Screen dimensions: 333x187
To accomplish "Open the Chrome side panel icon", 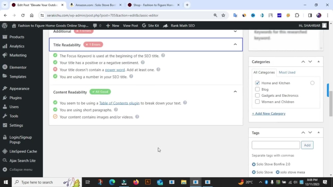I will [310, 15].
